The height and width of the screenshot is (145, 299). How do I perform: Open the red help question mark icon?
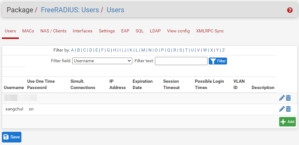tap(290, 10)
